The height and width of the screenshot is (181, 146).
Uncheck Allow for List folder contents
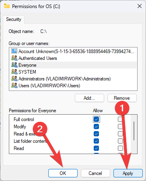(x=97, y=141)
